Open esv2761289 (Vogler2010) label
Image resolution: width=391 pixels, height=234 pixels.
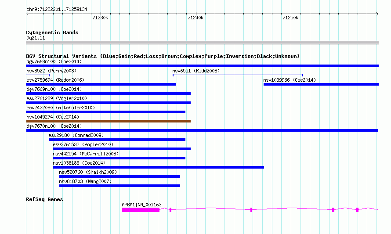57,98
